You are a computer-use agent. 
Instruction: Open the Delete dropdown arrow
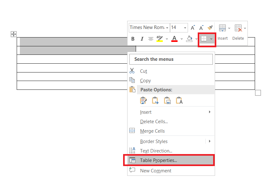(245, 28)
